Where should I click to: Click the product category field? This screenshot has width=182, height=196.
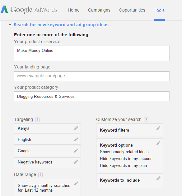(x=92, y=96)
